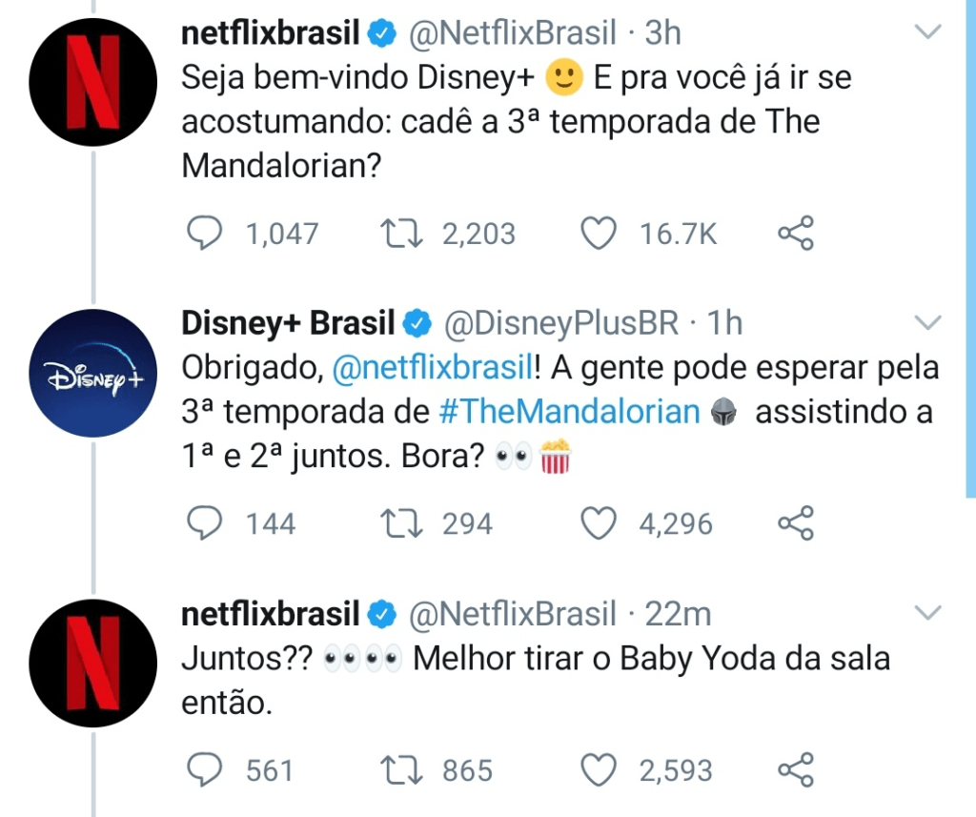The image size is (976, 817).
Task: Open the chevron menu on the 22m tweet
Action: [928, 613]
